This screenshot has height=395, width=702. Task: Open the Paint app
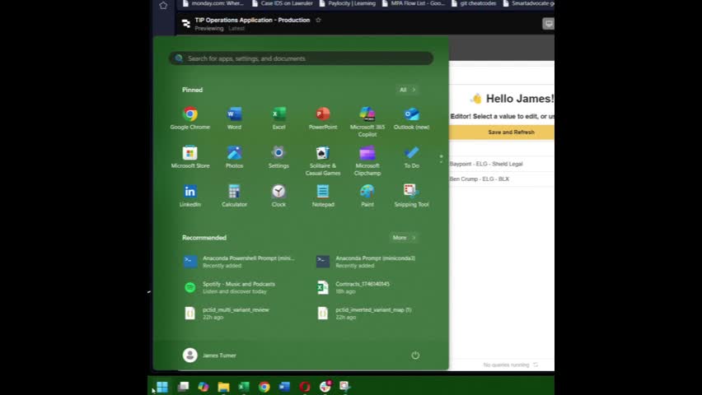(367, 193)
